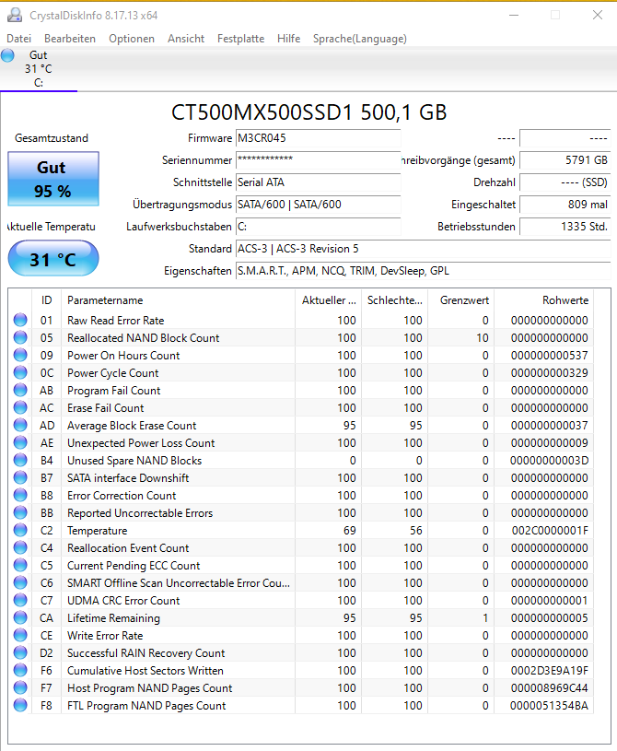
Task: Click status orb for FTL Program NAND Pages
Action: [20, 705]
